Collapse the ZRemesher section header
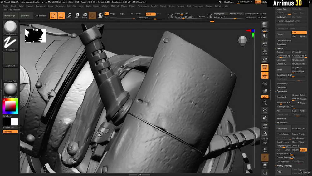Viewport: 312px width, 176px height. coord(282,123)
